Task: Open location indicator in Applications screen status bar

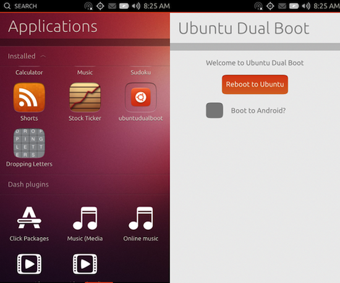Action: tap(100, 6)
